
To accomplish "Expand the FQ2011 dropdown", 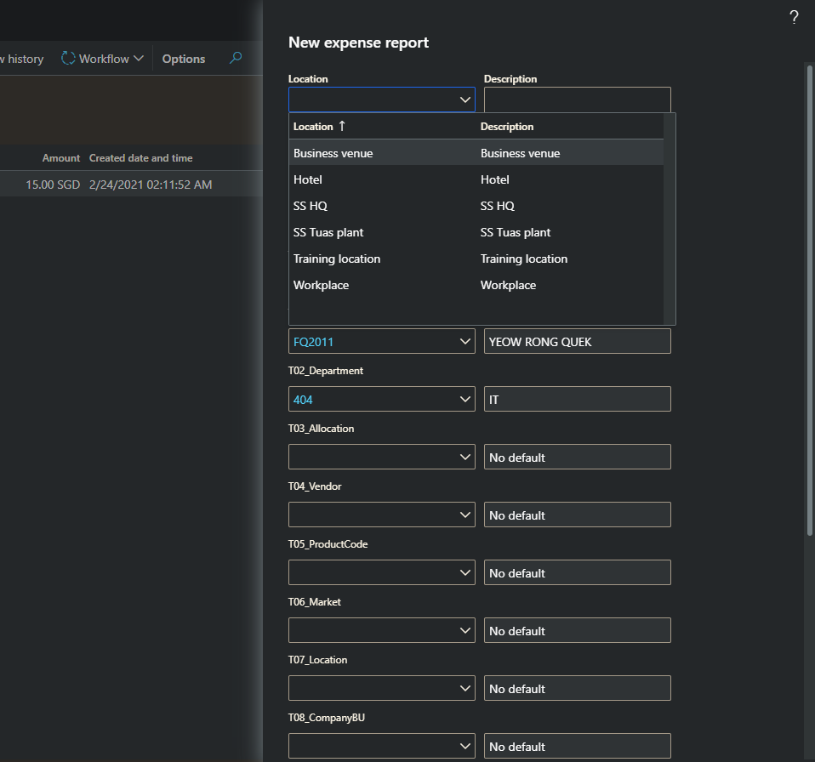I will point(464,342).
